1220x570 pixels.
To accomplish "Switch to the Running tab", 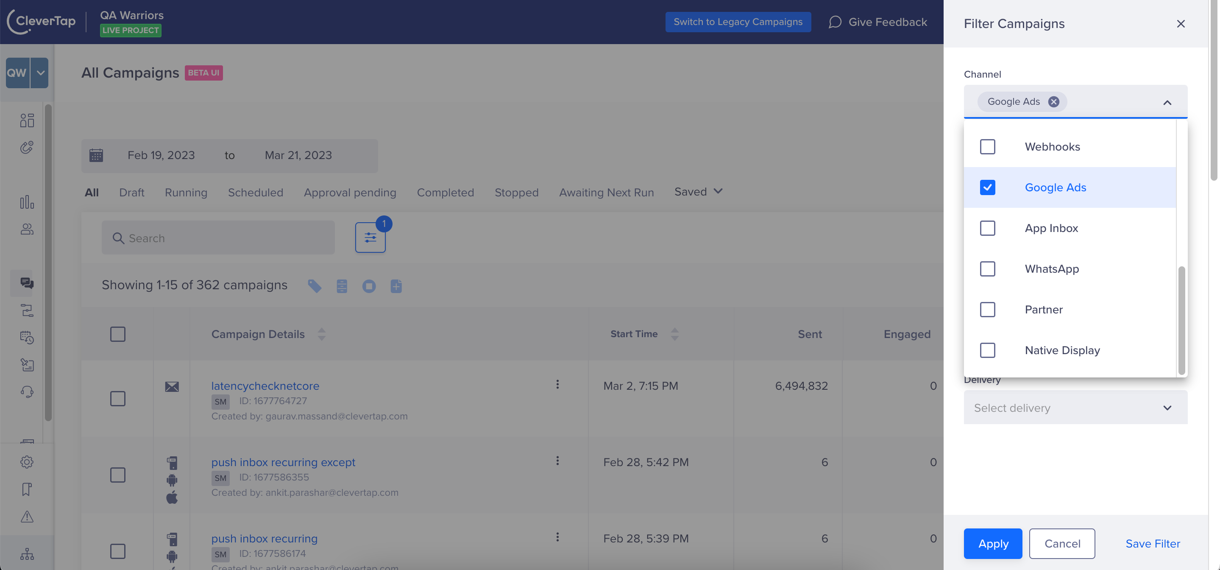I will (x=186, y=193).
